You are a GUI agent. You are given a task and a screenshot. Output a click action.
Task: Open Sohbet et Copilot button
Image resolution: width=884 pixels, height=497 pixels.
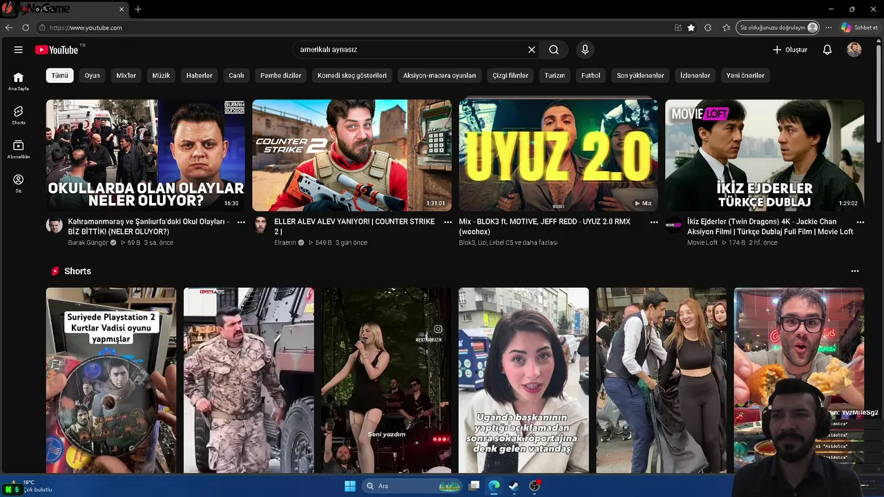pos(860,28)
